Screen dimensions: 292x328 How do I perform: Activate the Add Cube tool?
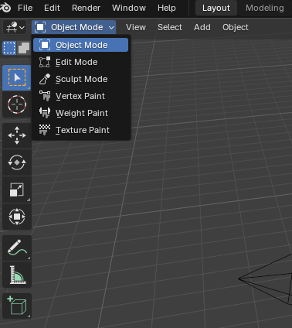[17, 306]
